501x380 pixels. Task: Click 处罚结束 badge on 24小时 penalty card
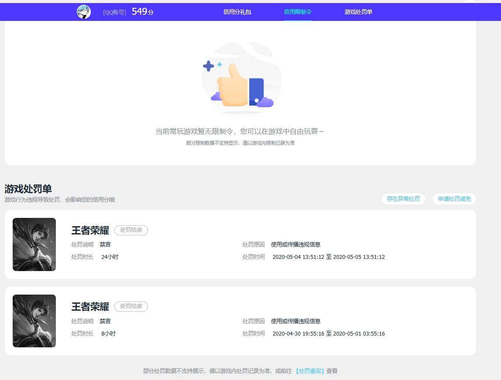click(131, 230)
